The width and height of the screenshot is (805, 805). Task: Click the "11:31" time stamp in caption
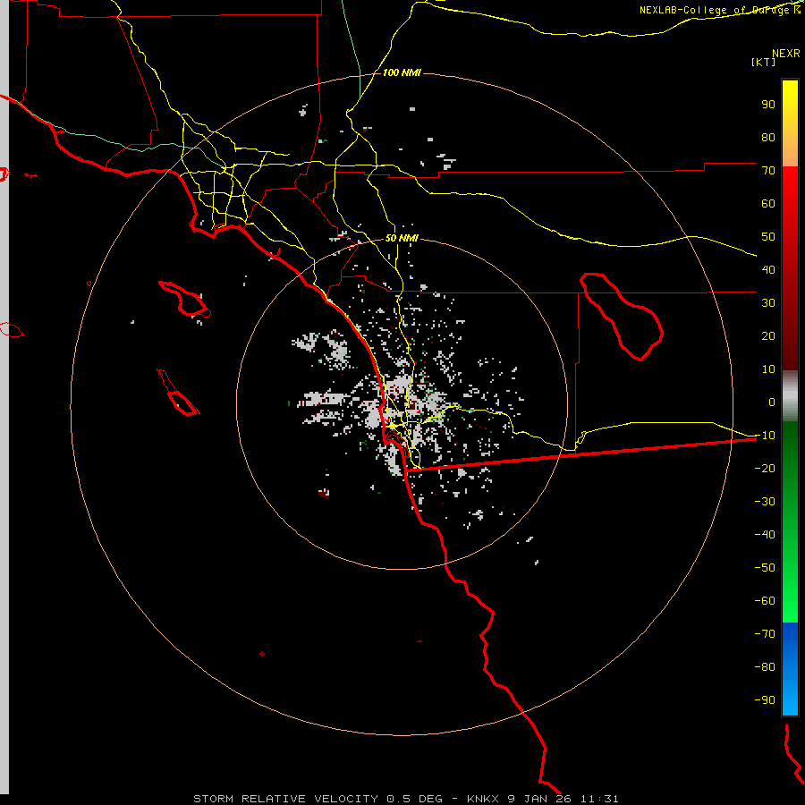point(599,799)
